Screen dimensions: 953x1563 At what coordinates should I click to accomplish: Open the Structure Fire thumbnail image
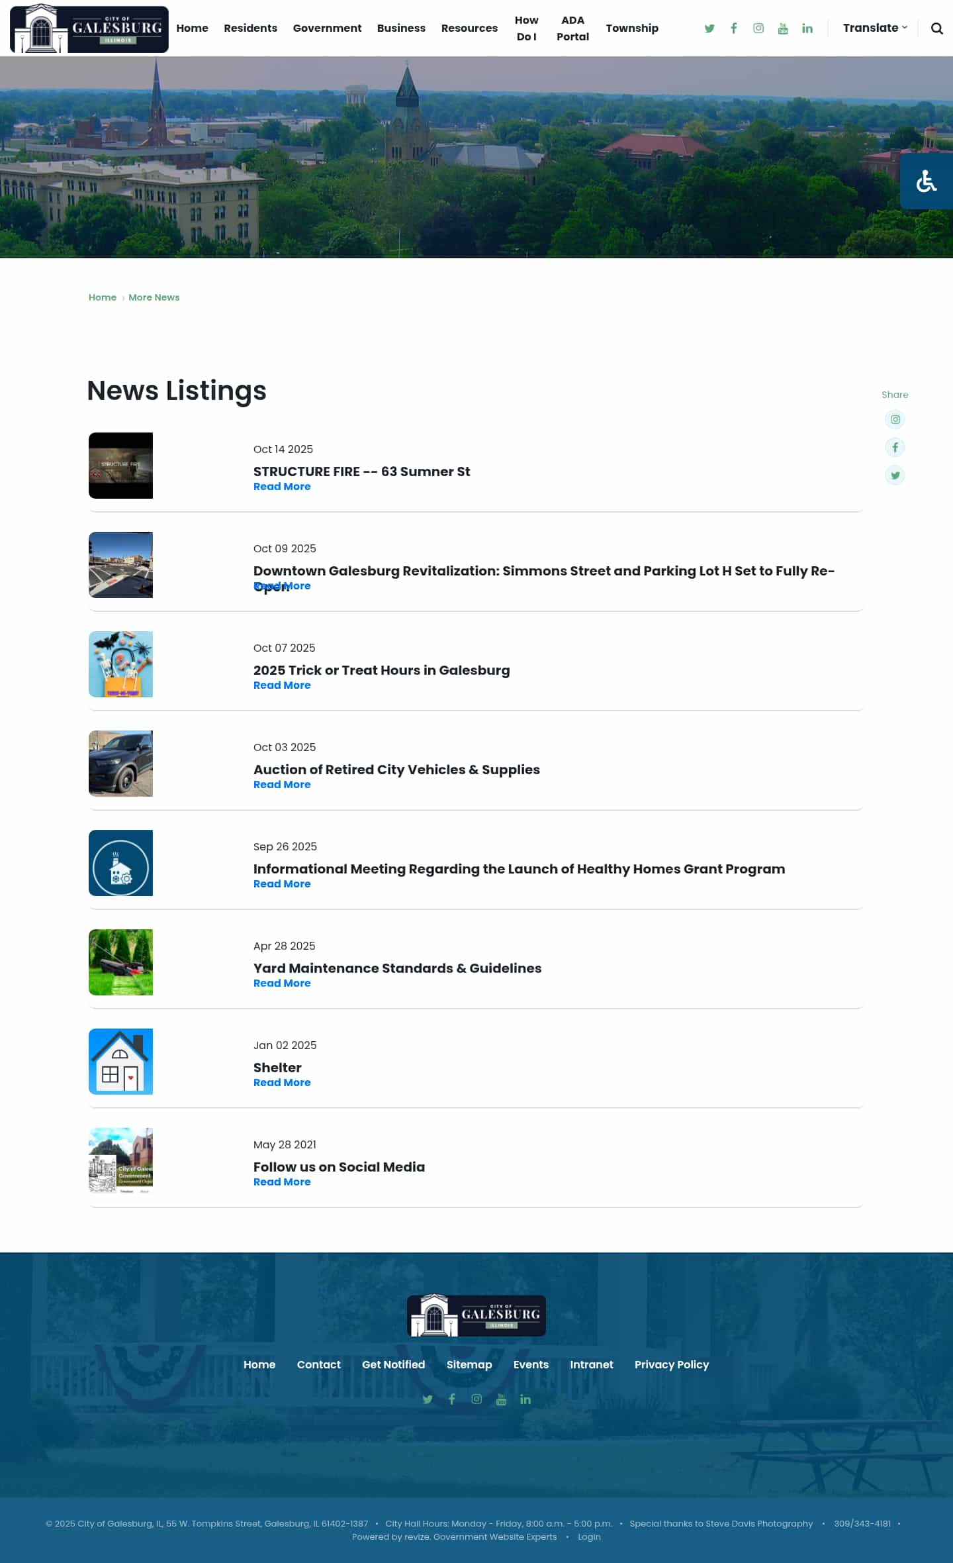(x=120, y=466)
